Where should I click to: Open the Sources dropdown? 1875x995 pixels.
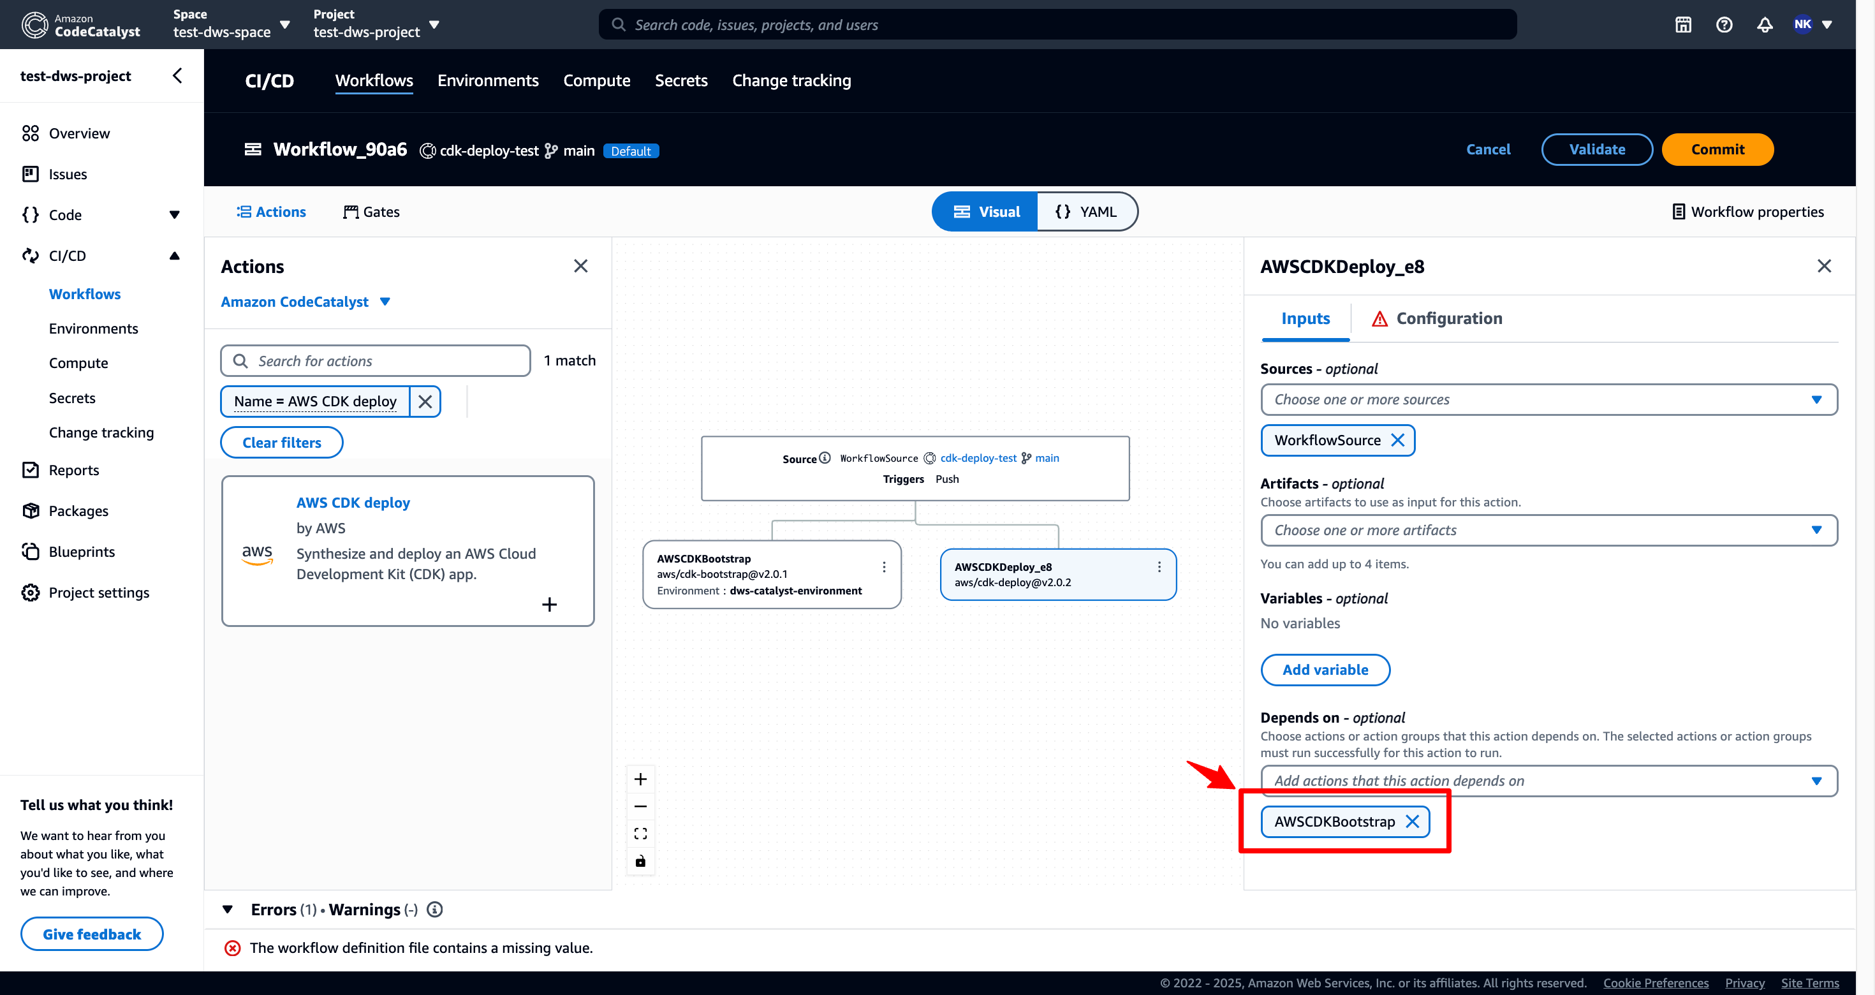tap(1548, 400)
